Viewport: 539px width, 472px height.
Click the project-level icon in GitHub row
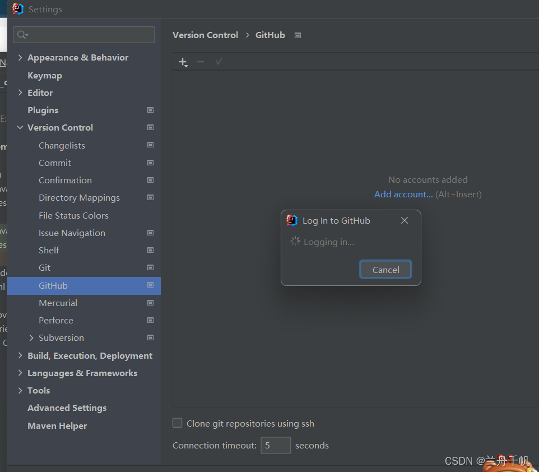pos(150,285)
